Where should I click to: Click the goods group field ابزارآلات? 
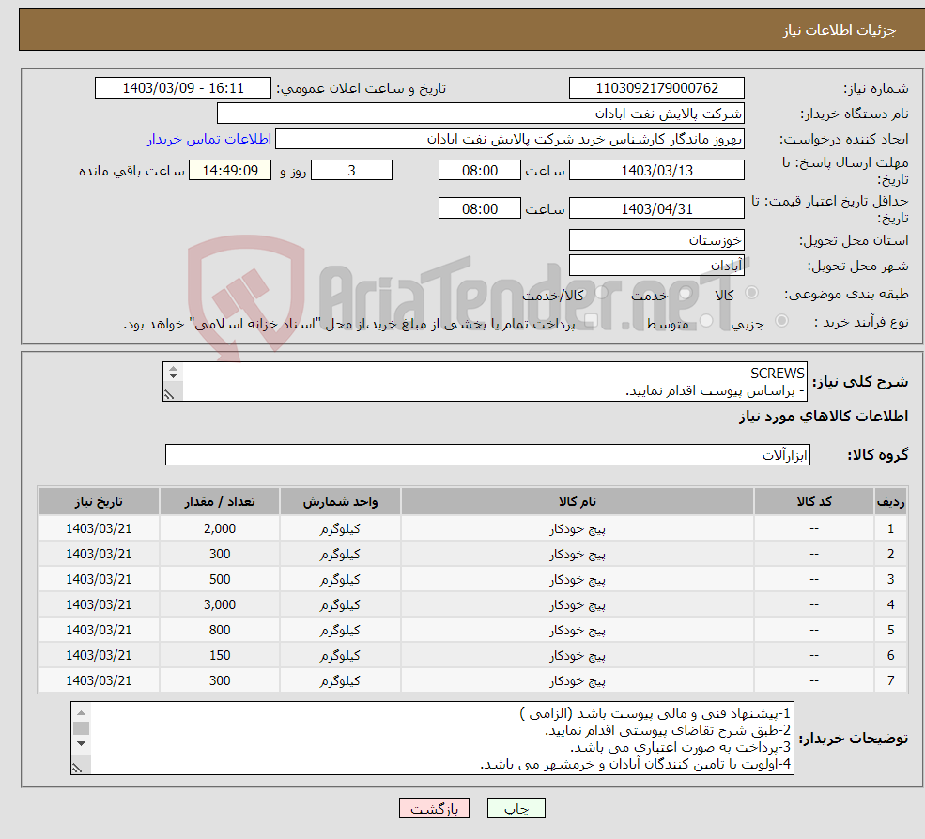(487, 454)
